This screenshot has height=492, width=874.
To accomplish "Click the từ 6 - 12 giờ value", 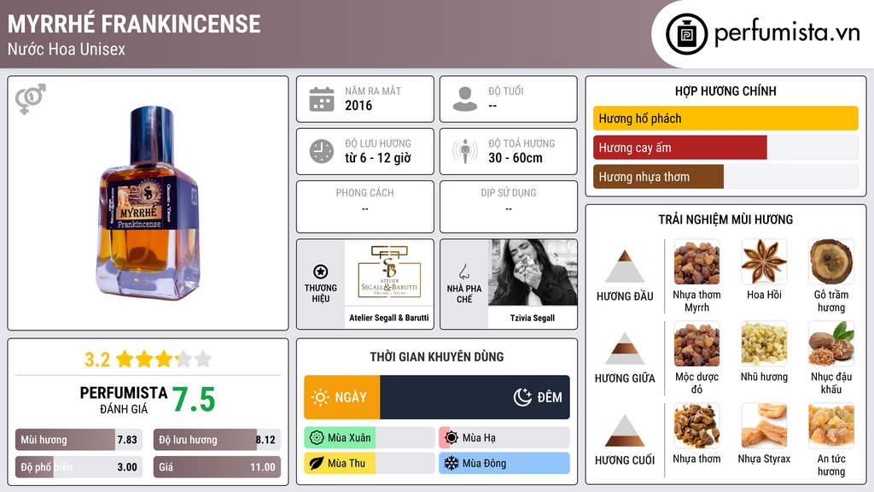I will (378, 158).
